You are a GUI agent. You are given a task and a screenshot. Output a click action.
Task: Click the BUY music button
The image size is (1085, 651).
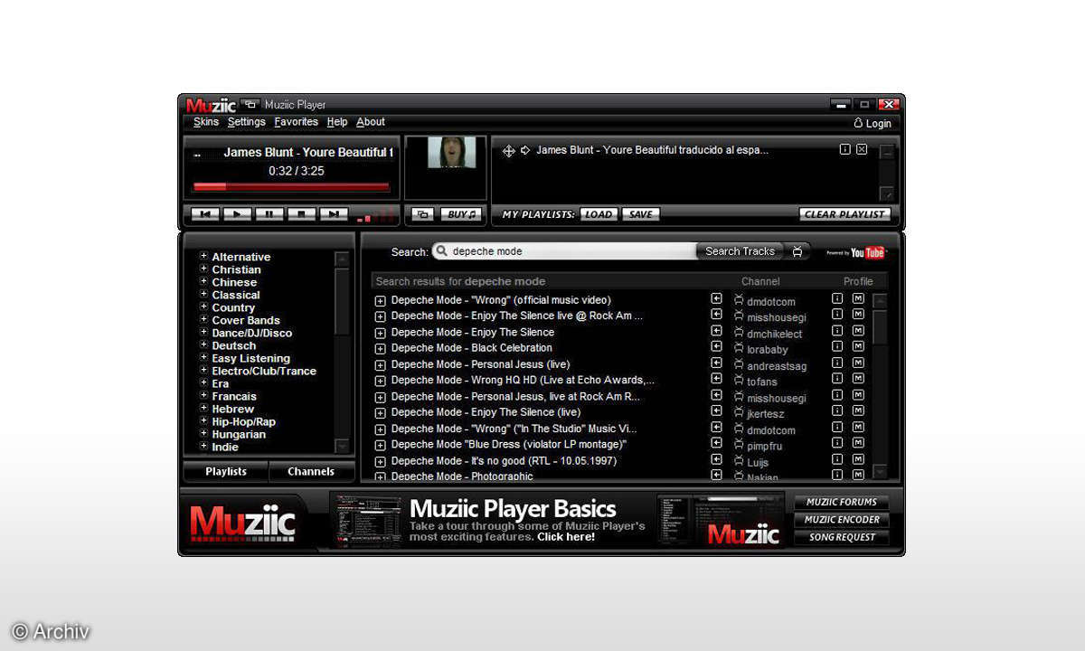462,214
